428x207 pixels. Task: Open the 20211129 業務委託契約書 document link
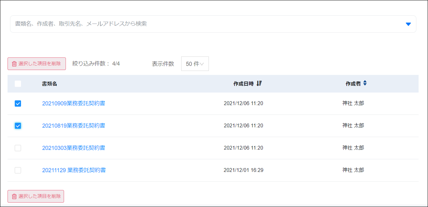[x=74, y=170]
